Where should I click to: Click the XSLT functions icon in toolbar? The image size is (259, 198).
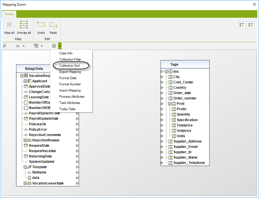pos(36,46)
